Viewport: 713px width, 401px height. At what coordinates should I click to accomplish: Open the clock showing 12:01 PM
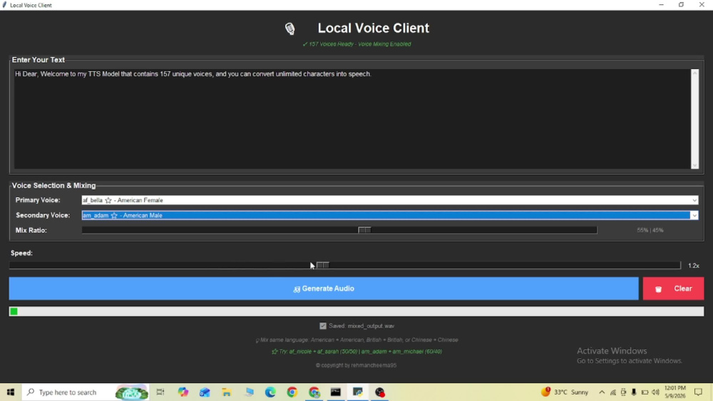pos(674,392)
